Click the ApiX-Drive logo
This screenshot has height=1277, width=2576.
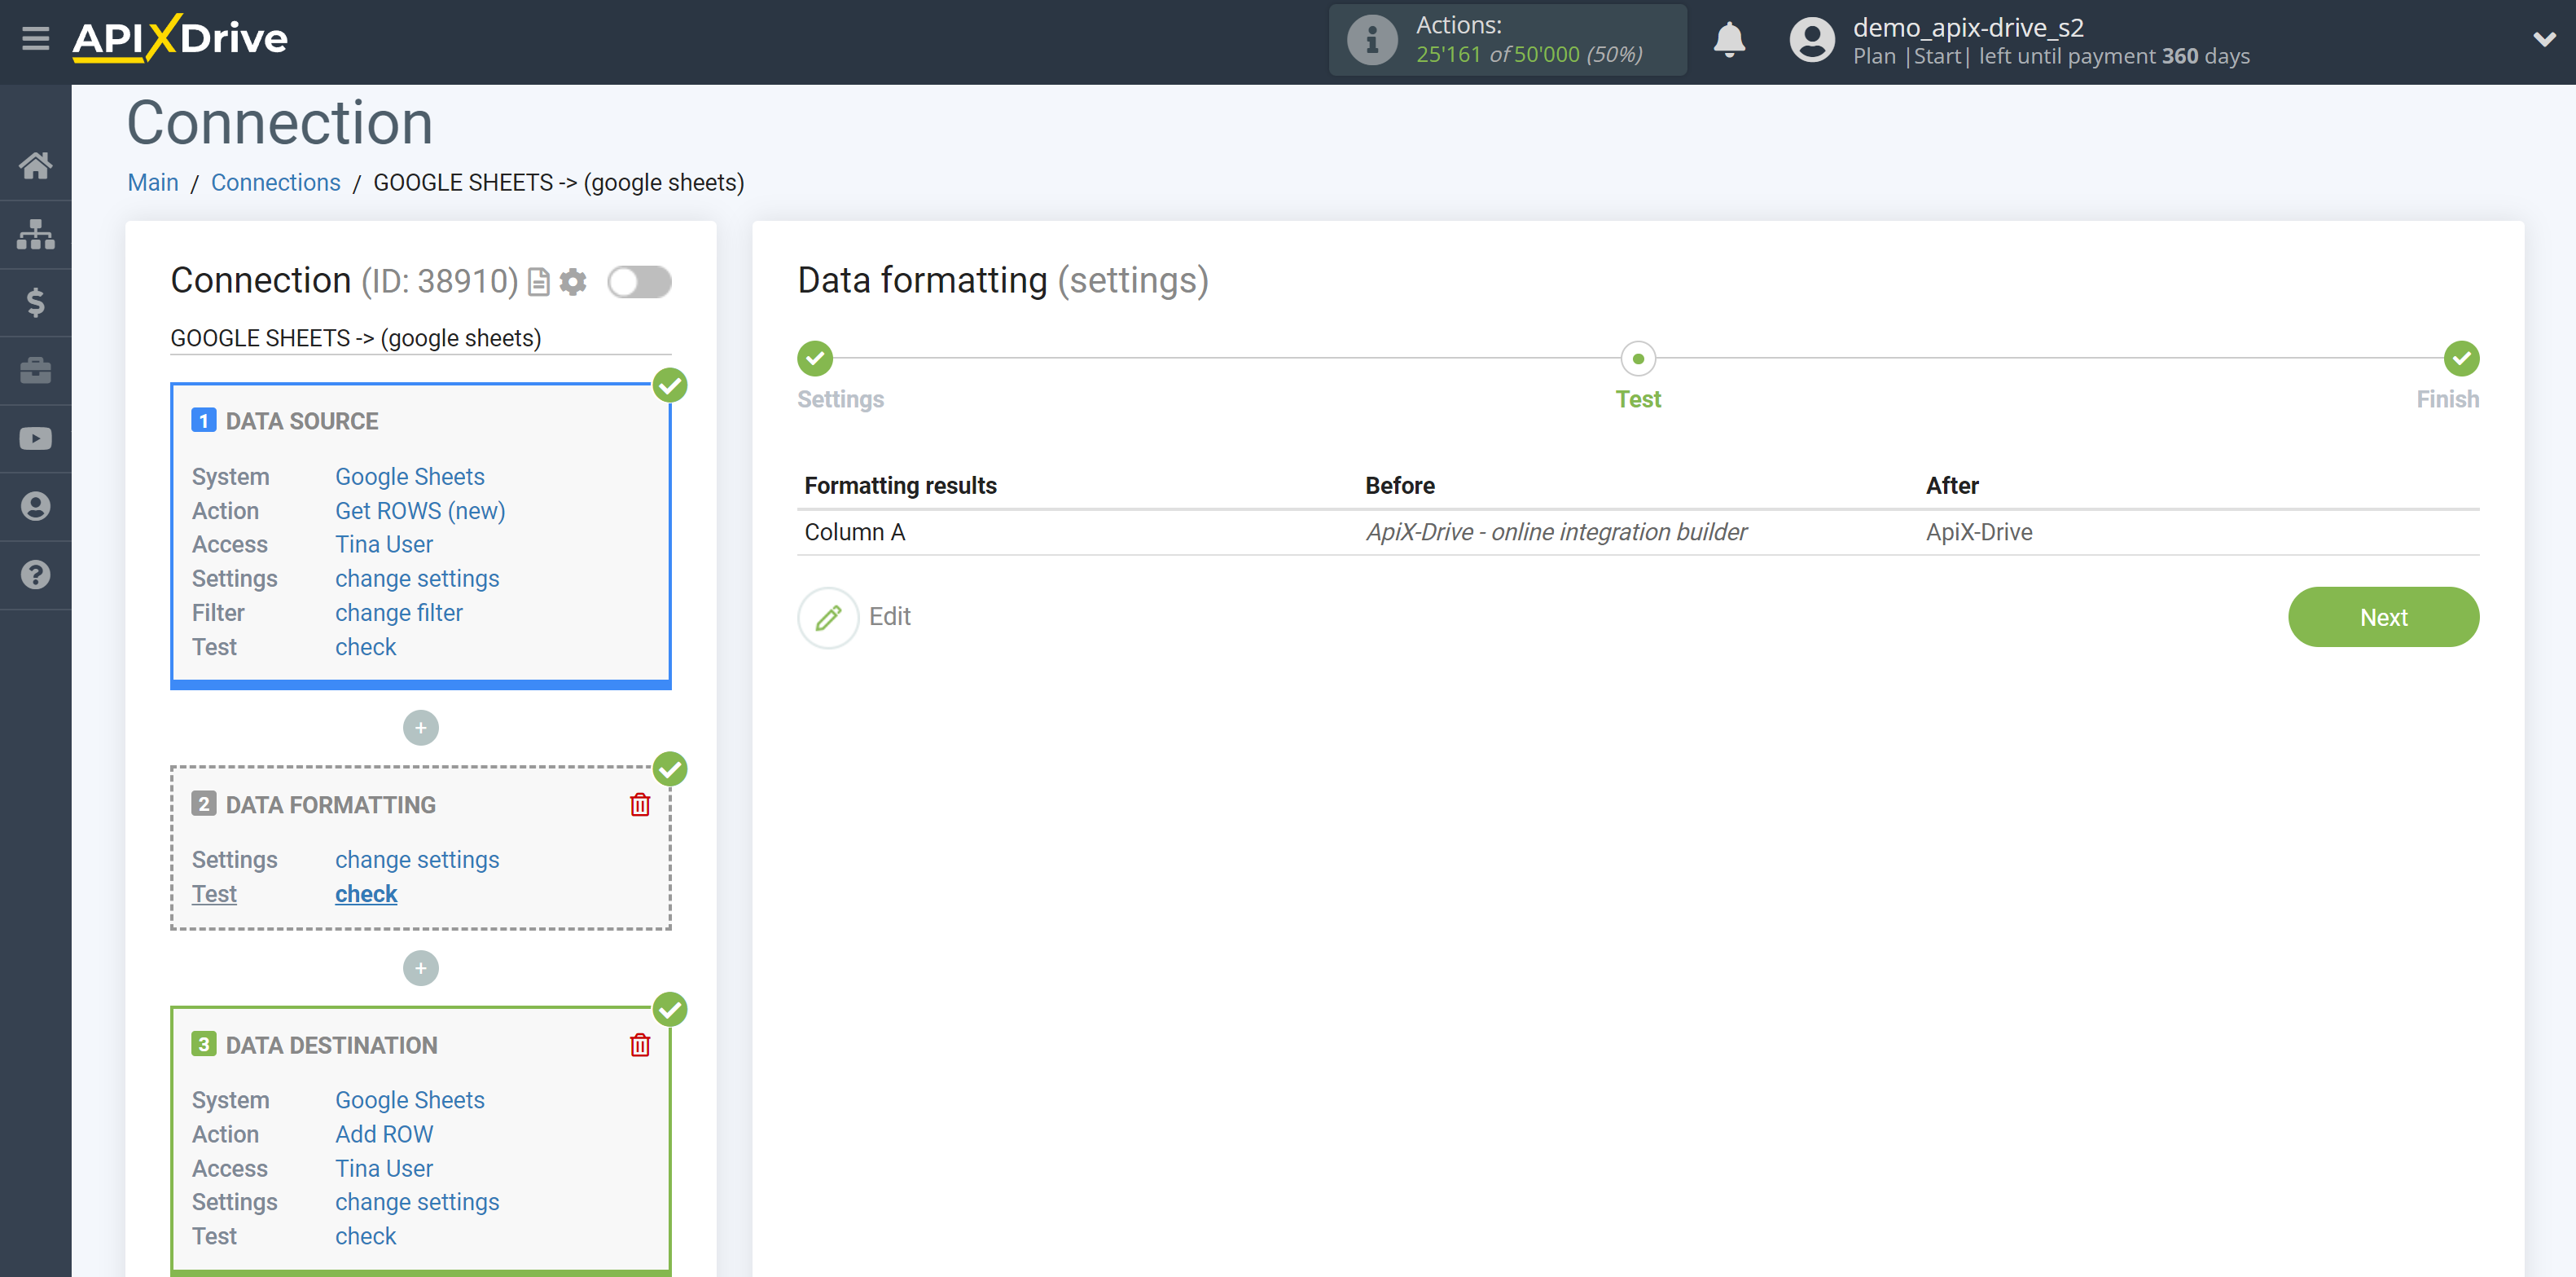[180, 38]
